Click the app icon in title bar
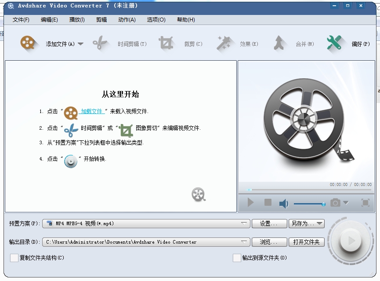380x281 pixels. [x=11, y=6]
